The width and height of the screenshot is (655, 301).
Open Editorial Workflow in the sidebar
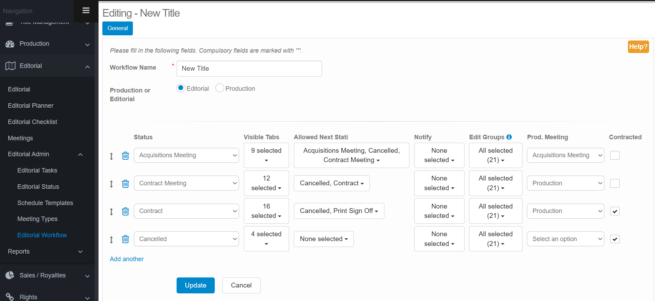(42, 235)
